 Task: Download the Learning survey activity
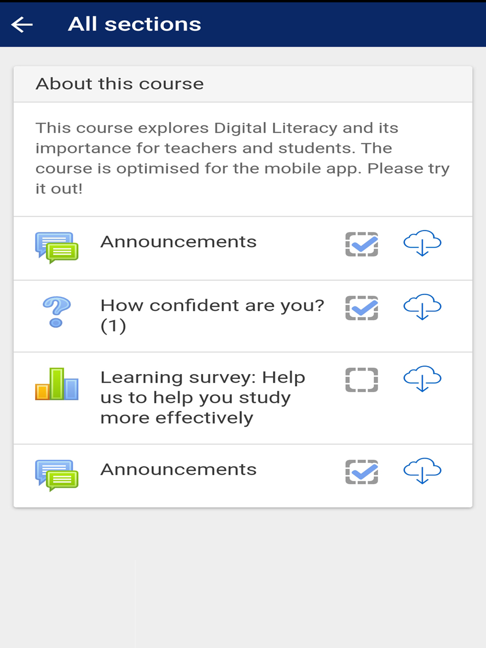point(422,378)
